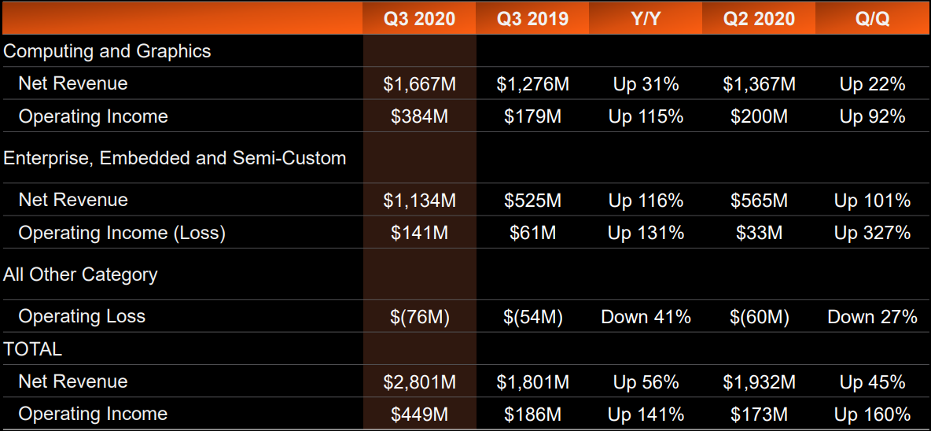Click the $1,667M net revenue cell

click(x=419, y=84)
